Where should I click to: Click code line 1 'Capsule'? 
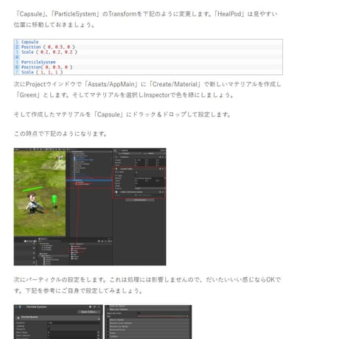tap(29, 42)
